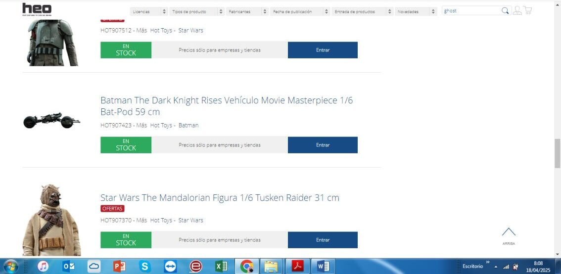Image resolution: width=561 pixels, height=274 pixels.
Task: Click the Bat-Pod product thumbnail
Action: coord(51,121)
